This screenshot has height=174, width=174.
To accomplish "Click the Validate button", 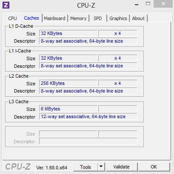I will [122, 167].
